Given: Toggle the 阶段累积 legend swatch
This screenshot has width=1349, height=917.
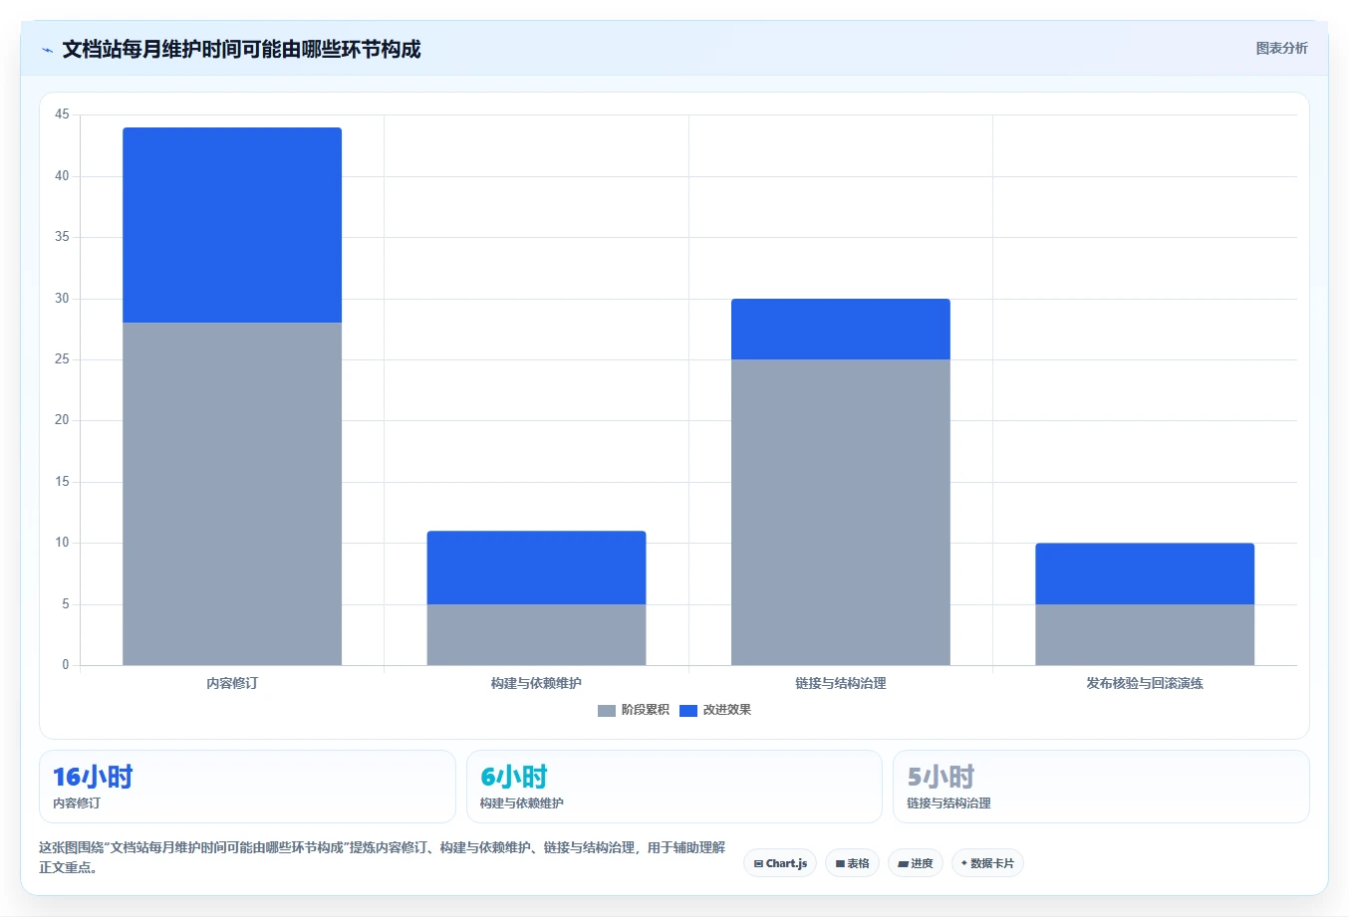Looking at the screenshot, I should click(x=606, y=710).
